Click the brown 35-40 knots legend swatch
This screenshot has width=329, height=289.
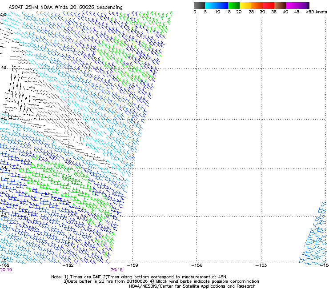pos(280,5)
